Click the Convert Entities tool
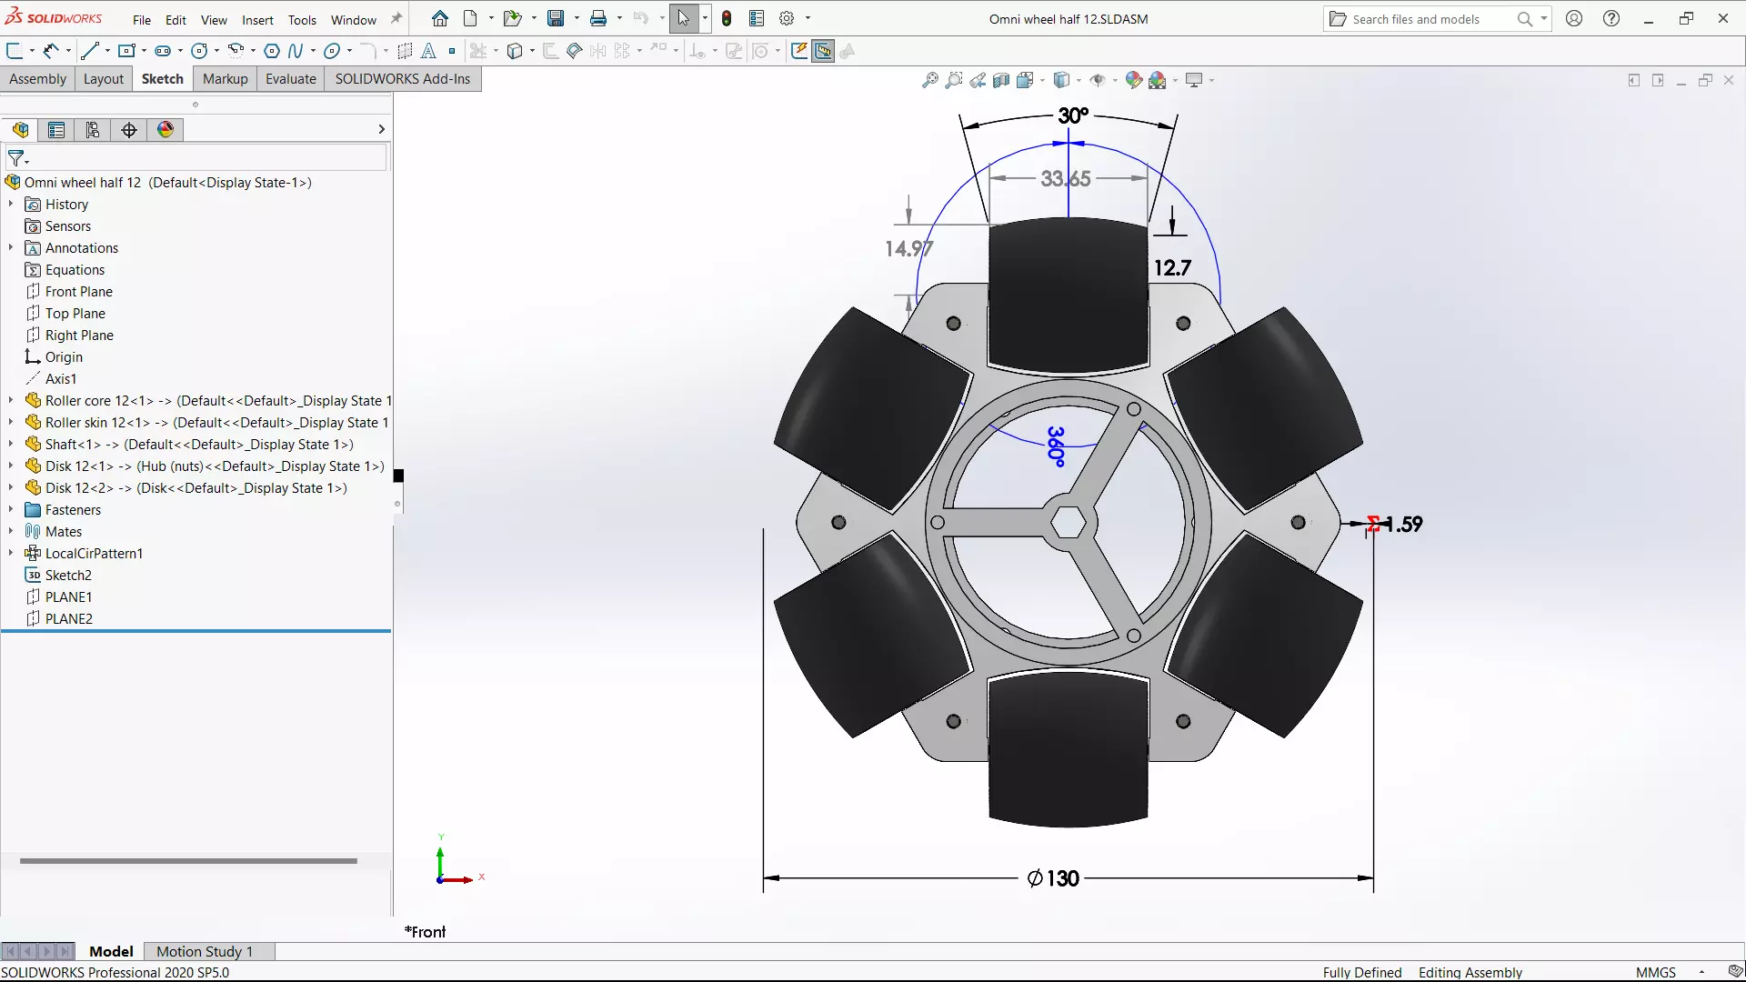 pos(515,51)
